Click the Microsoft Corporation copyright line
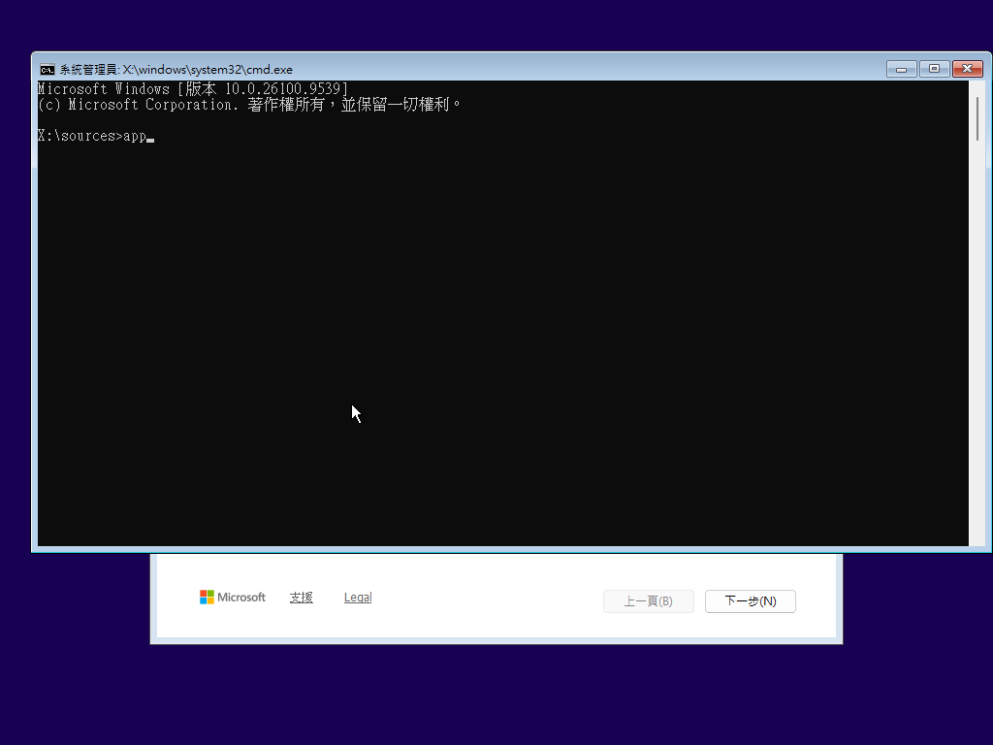The height and width of the screenshot is (745, 993). [x=249, y=105]
